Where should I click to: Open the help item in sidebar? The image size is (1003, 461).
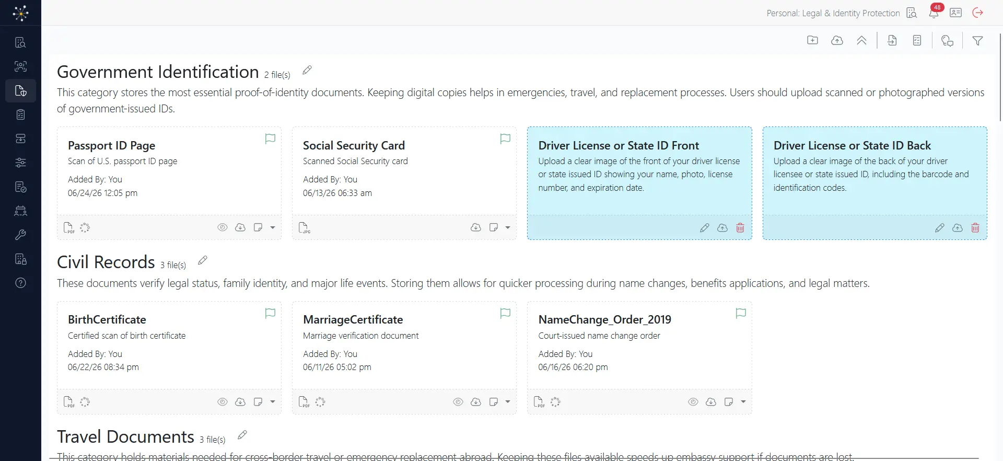pos(20,283)
